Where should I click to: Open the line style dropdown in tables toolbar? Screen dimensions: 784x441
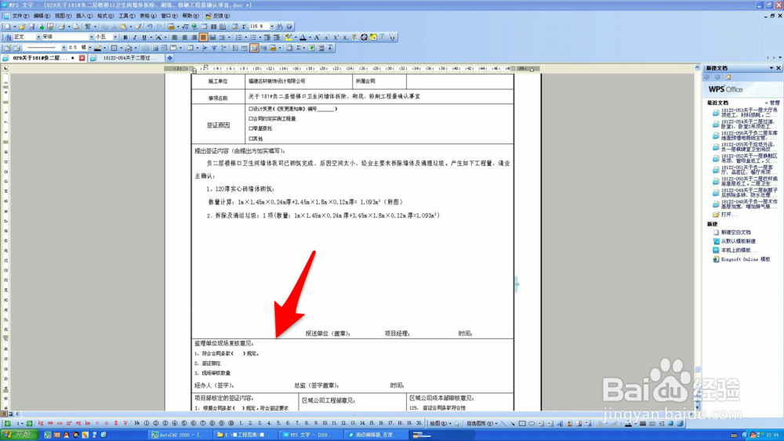coord(64,48)
